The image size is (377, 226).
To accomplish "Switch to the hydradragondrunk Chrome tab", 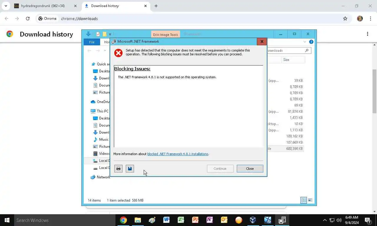I will 43,6.
